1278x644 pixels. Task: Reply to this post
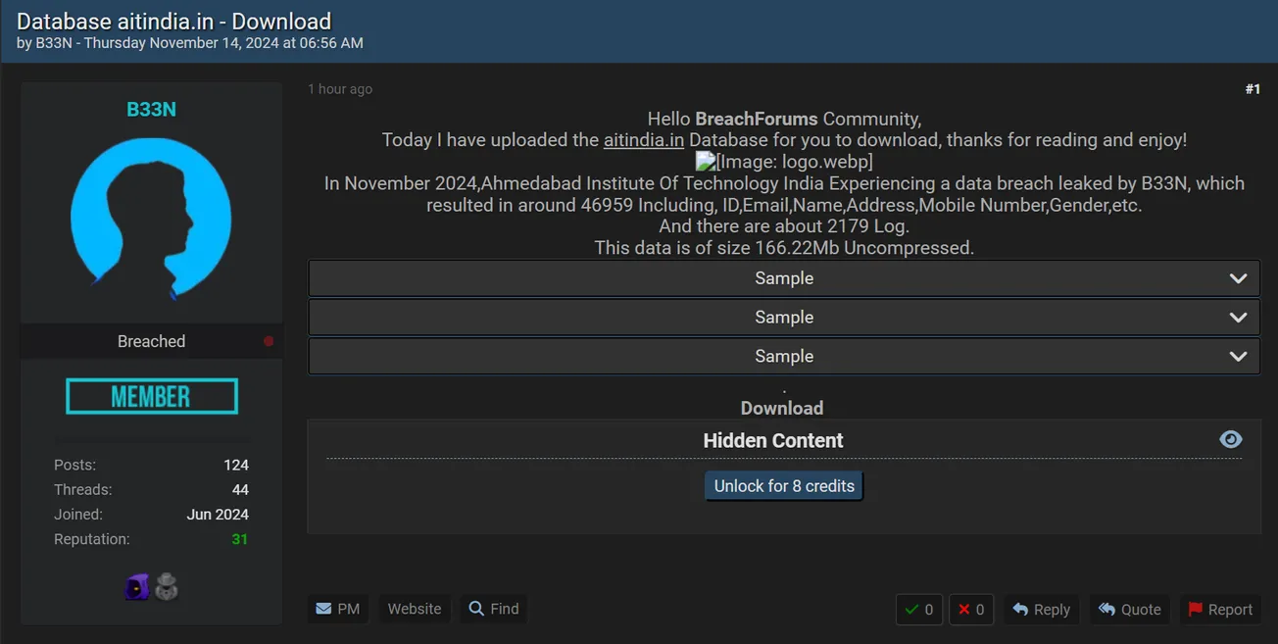[1041, 610]
